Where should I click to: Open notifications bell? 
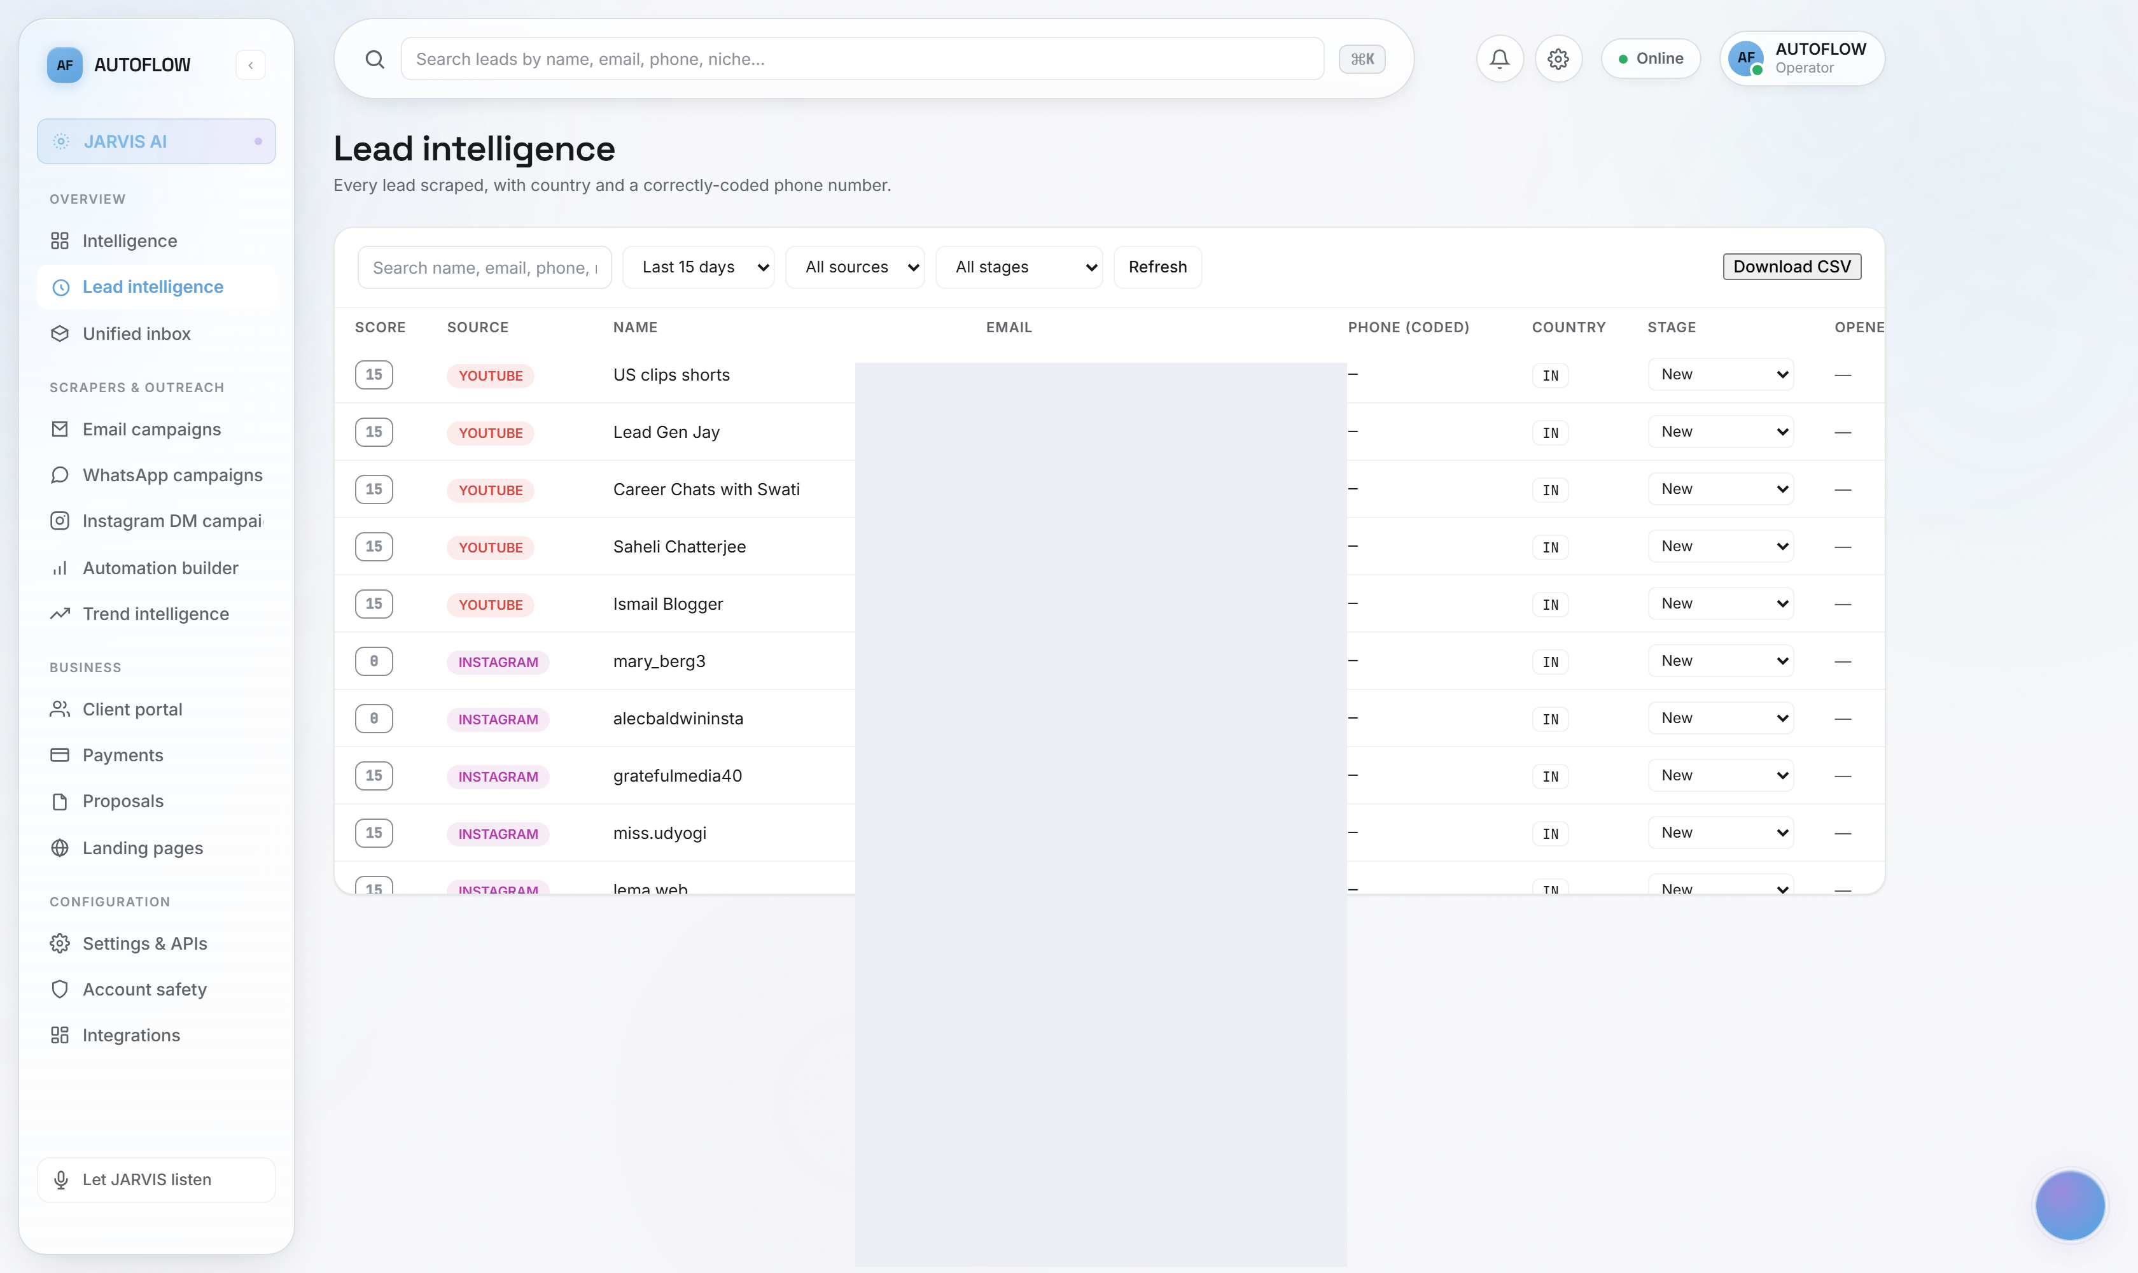click(1499, 59)
